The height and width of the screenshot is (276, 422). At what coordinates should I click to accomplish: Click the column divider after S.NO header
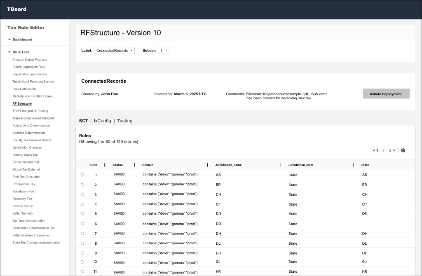click(x=104, y=165)
